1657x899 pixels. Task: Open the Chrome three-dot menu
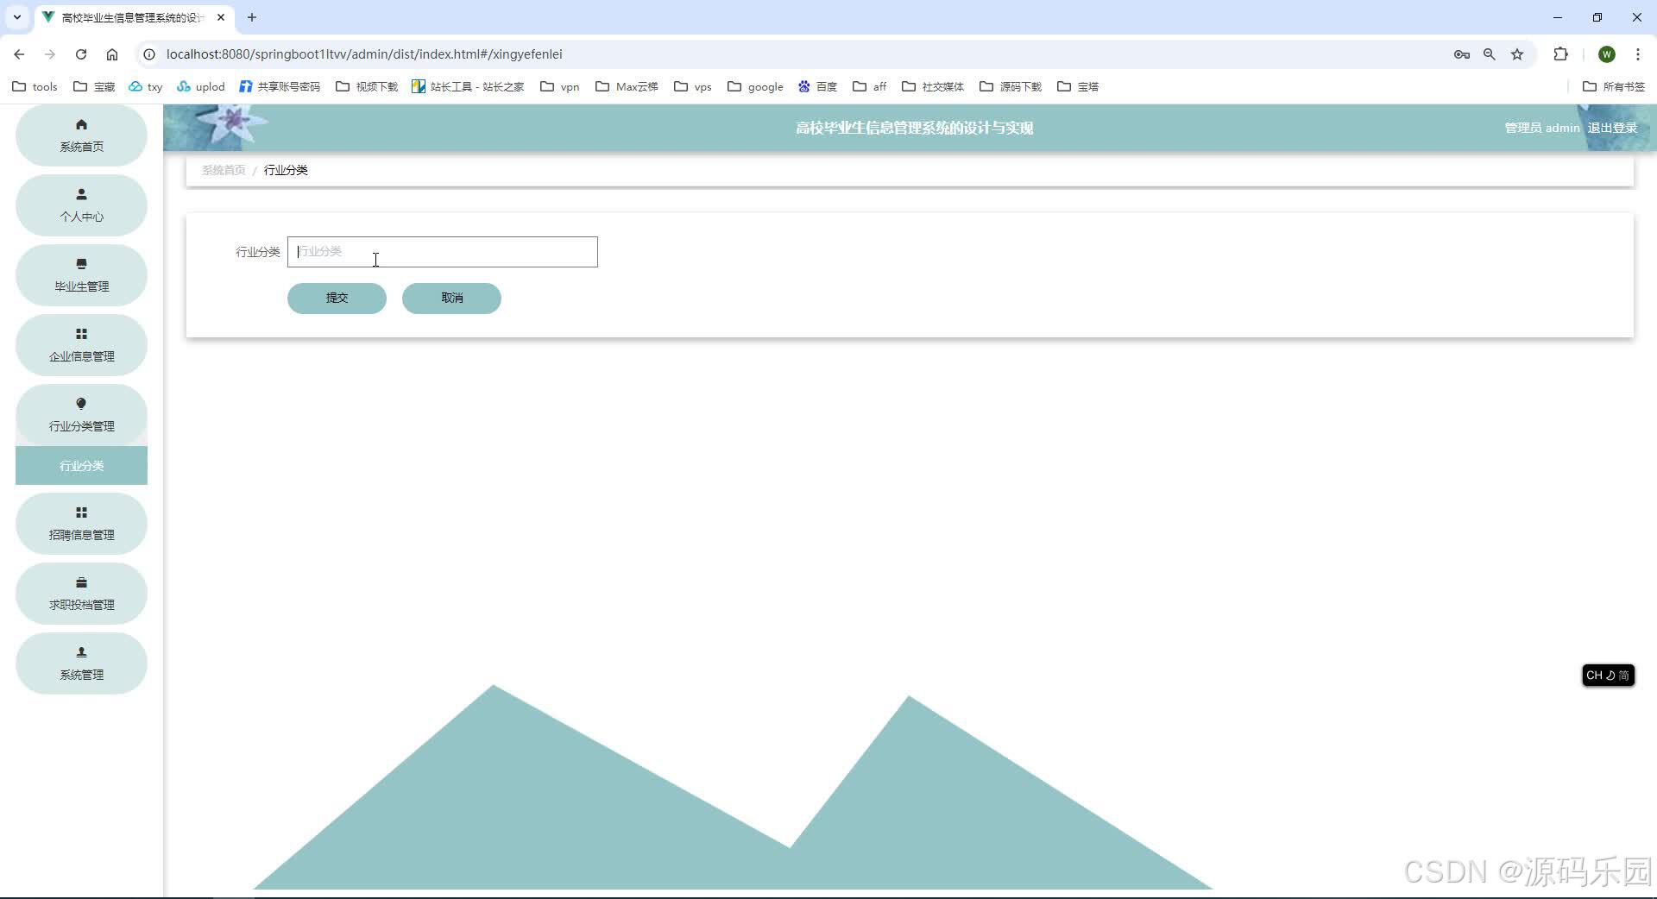[x=1637, y=53]
